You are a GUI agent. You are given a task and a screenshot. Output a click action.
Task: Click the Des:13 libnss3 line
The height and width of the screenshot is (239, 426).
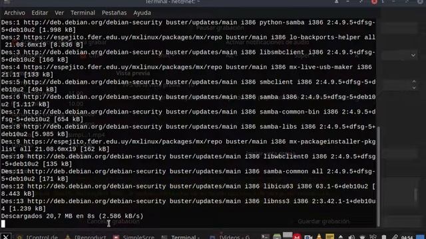click(188, 205)
